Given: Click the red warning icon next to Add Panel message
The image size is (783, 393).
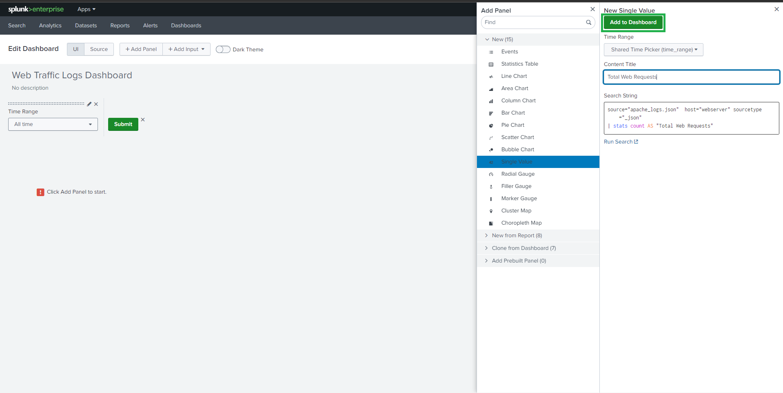Looking at the screenshot, I should 40,192.
